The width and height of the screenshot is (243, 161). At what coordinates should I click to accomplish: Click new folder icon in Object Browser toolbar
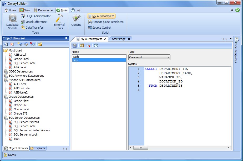(40, 44)
